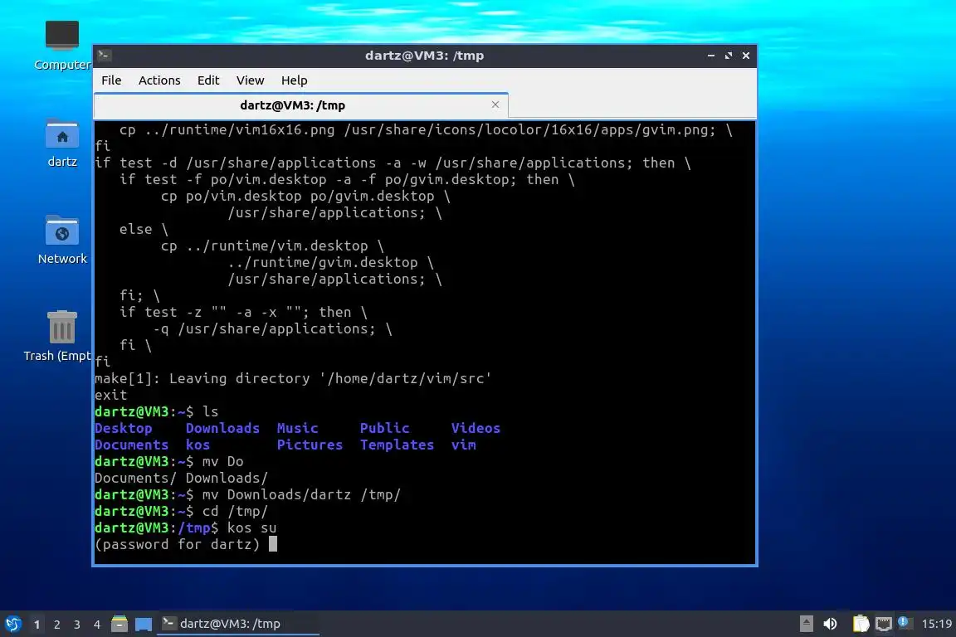Open the File menu
956x637 pixels.
tap(111, 80)
